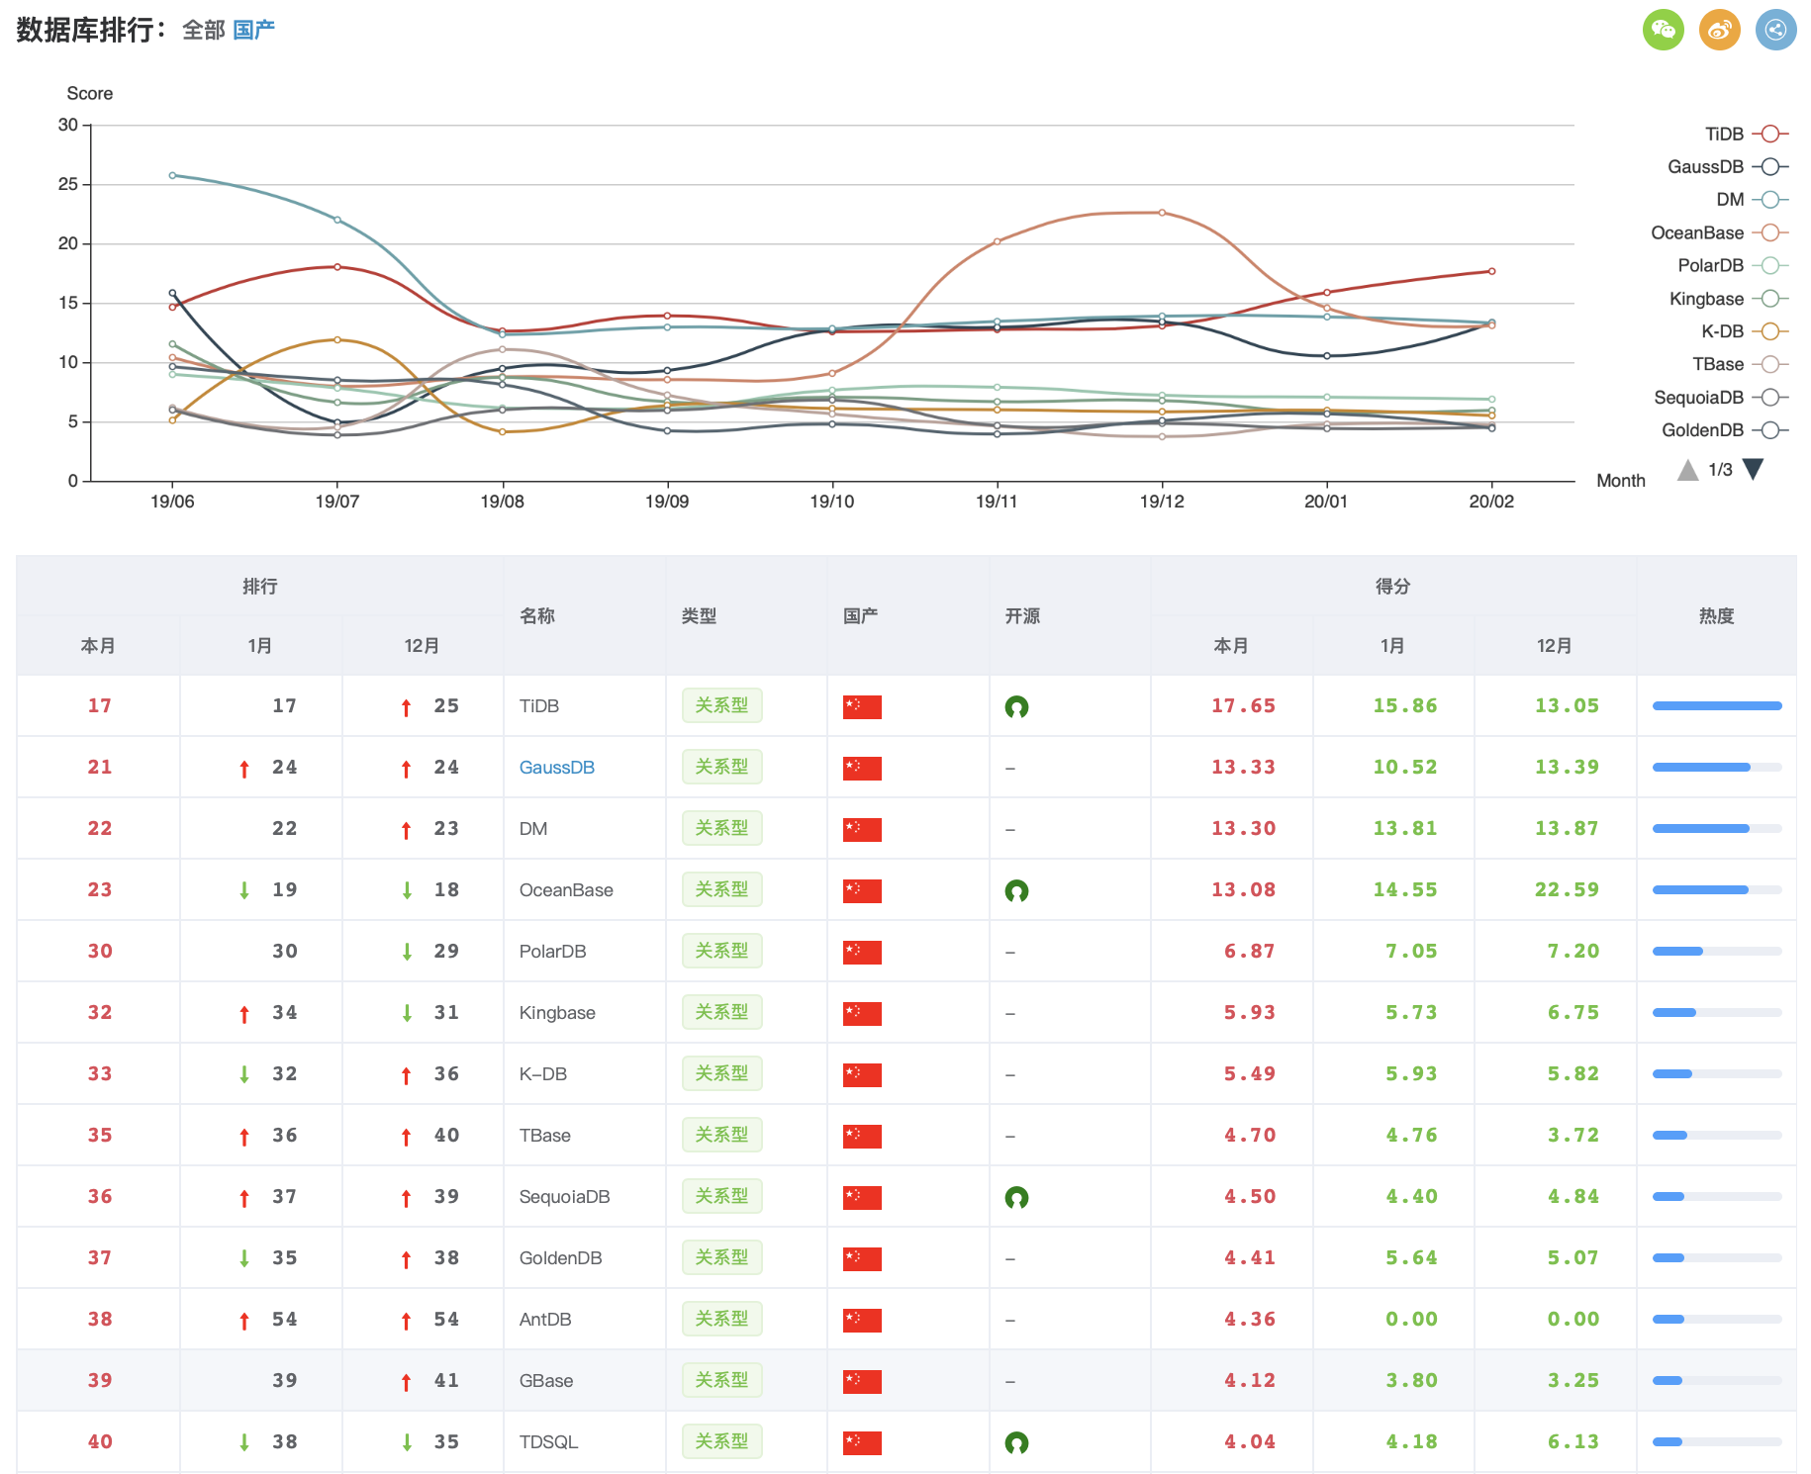
Task: Select the 国产 ranking tab
Action: click(x=254, y=31)
